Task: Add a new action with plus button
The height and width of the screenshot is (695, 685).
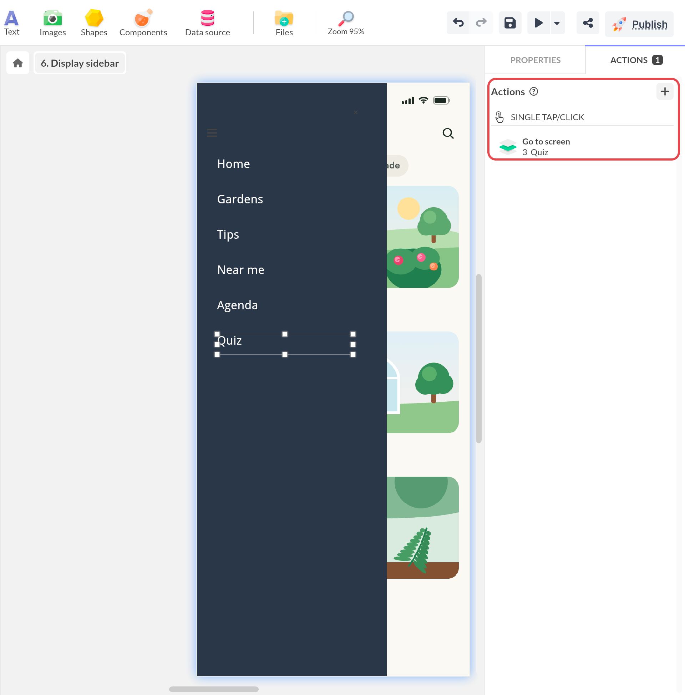Action: [665, 91]
